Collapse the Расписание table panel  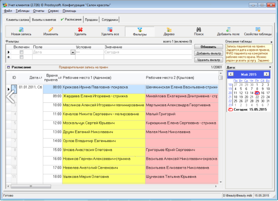[8, 67]
